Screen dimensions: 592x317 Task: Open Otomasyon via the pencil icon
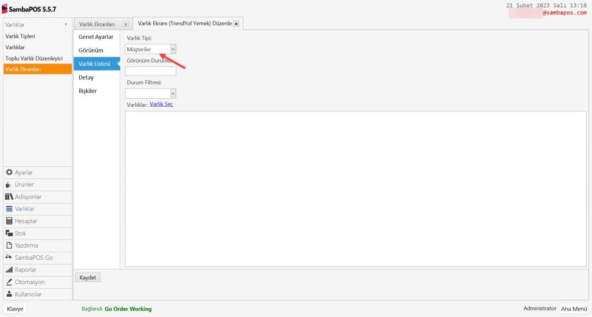9,282
